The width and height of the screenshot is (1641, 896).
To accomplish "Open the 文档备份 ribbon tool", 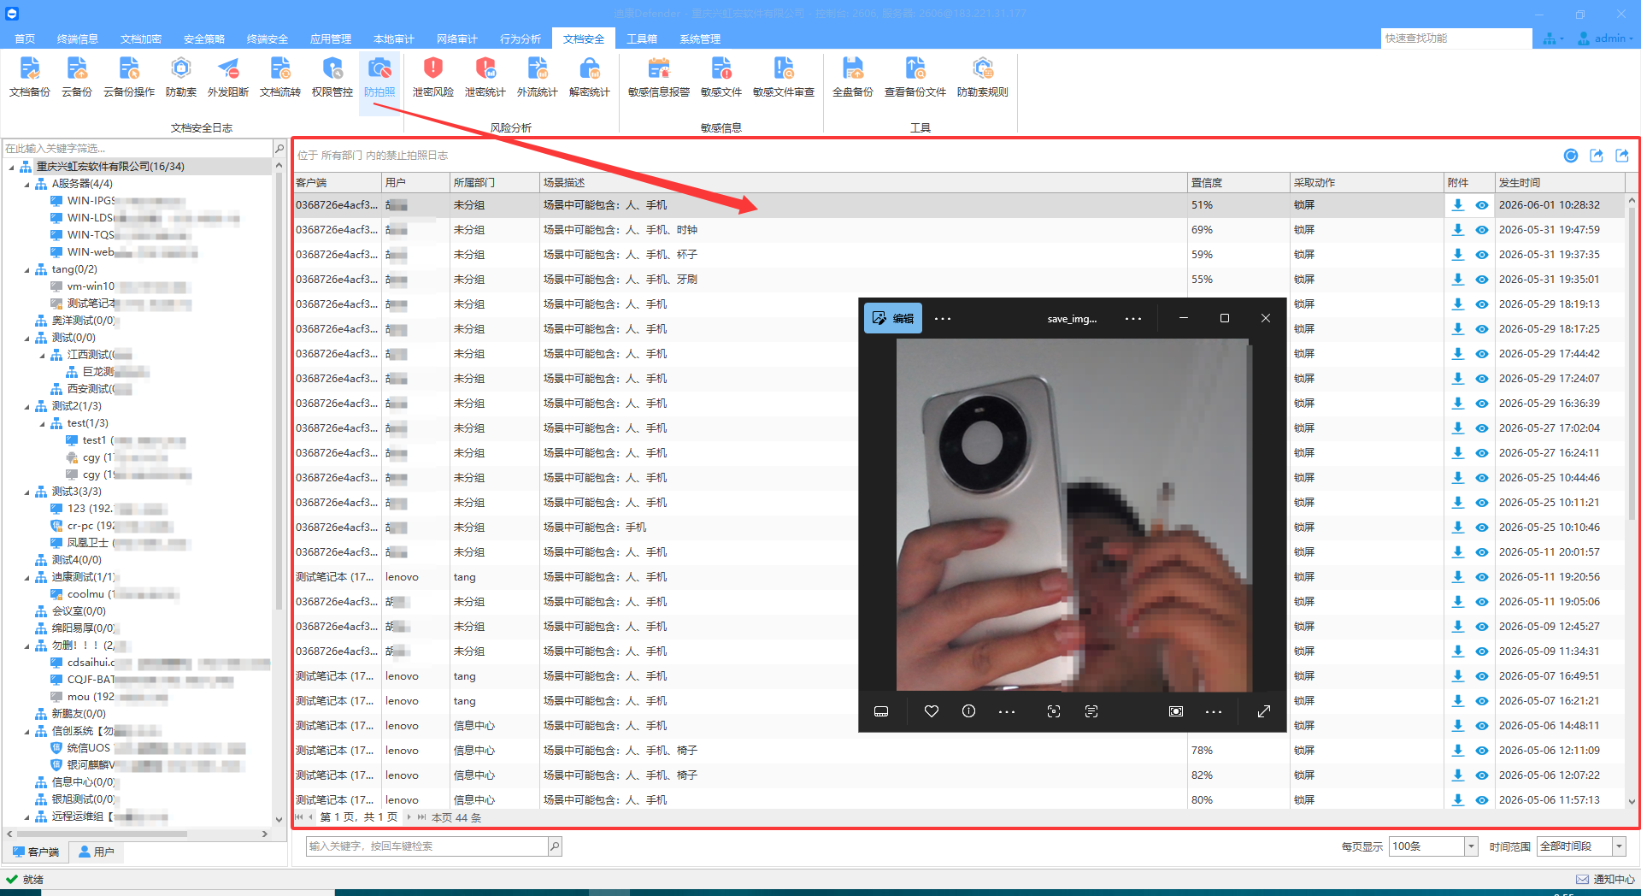I will tap(30, 77).
